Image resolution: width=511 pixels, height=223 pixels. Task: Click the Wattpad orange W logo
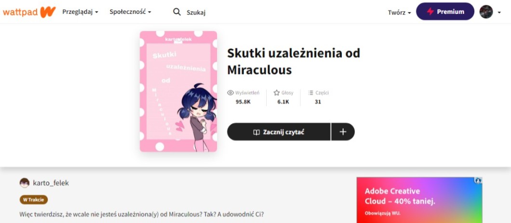tap(48, 12)
